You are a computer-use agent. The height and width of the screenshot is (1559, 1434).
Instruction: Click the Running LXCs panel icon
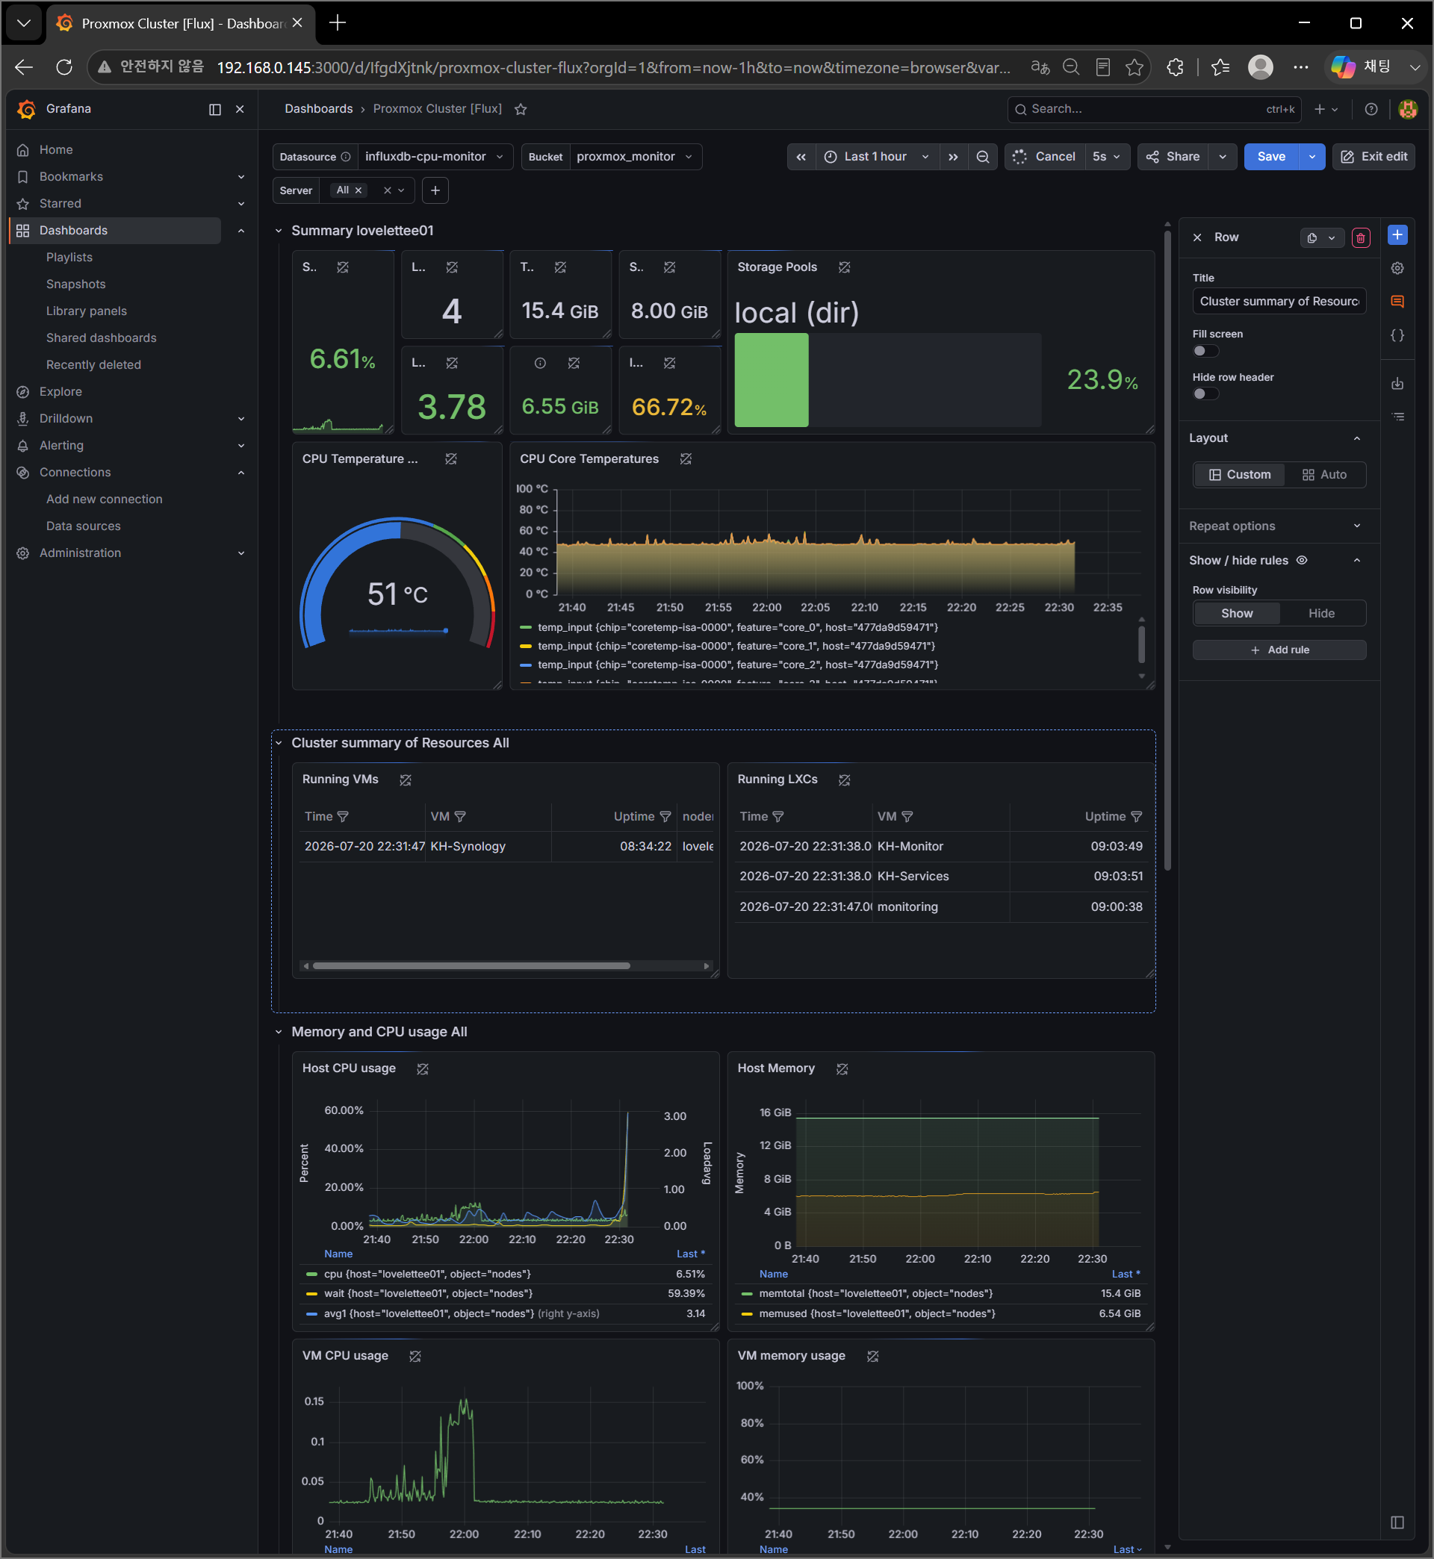pyautogui.click(x=844, y=780)
